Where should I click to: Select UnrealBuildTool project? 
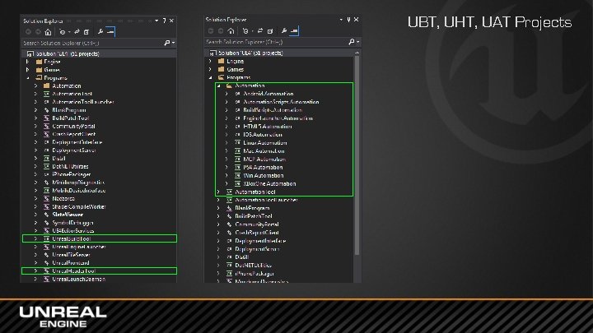click(71, 238)
